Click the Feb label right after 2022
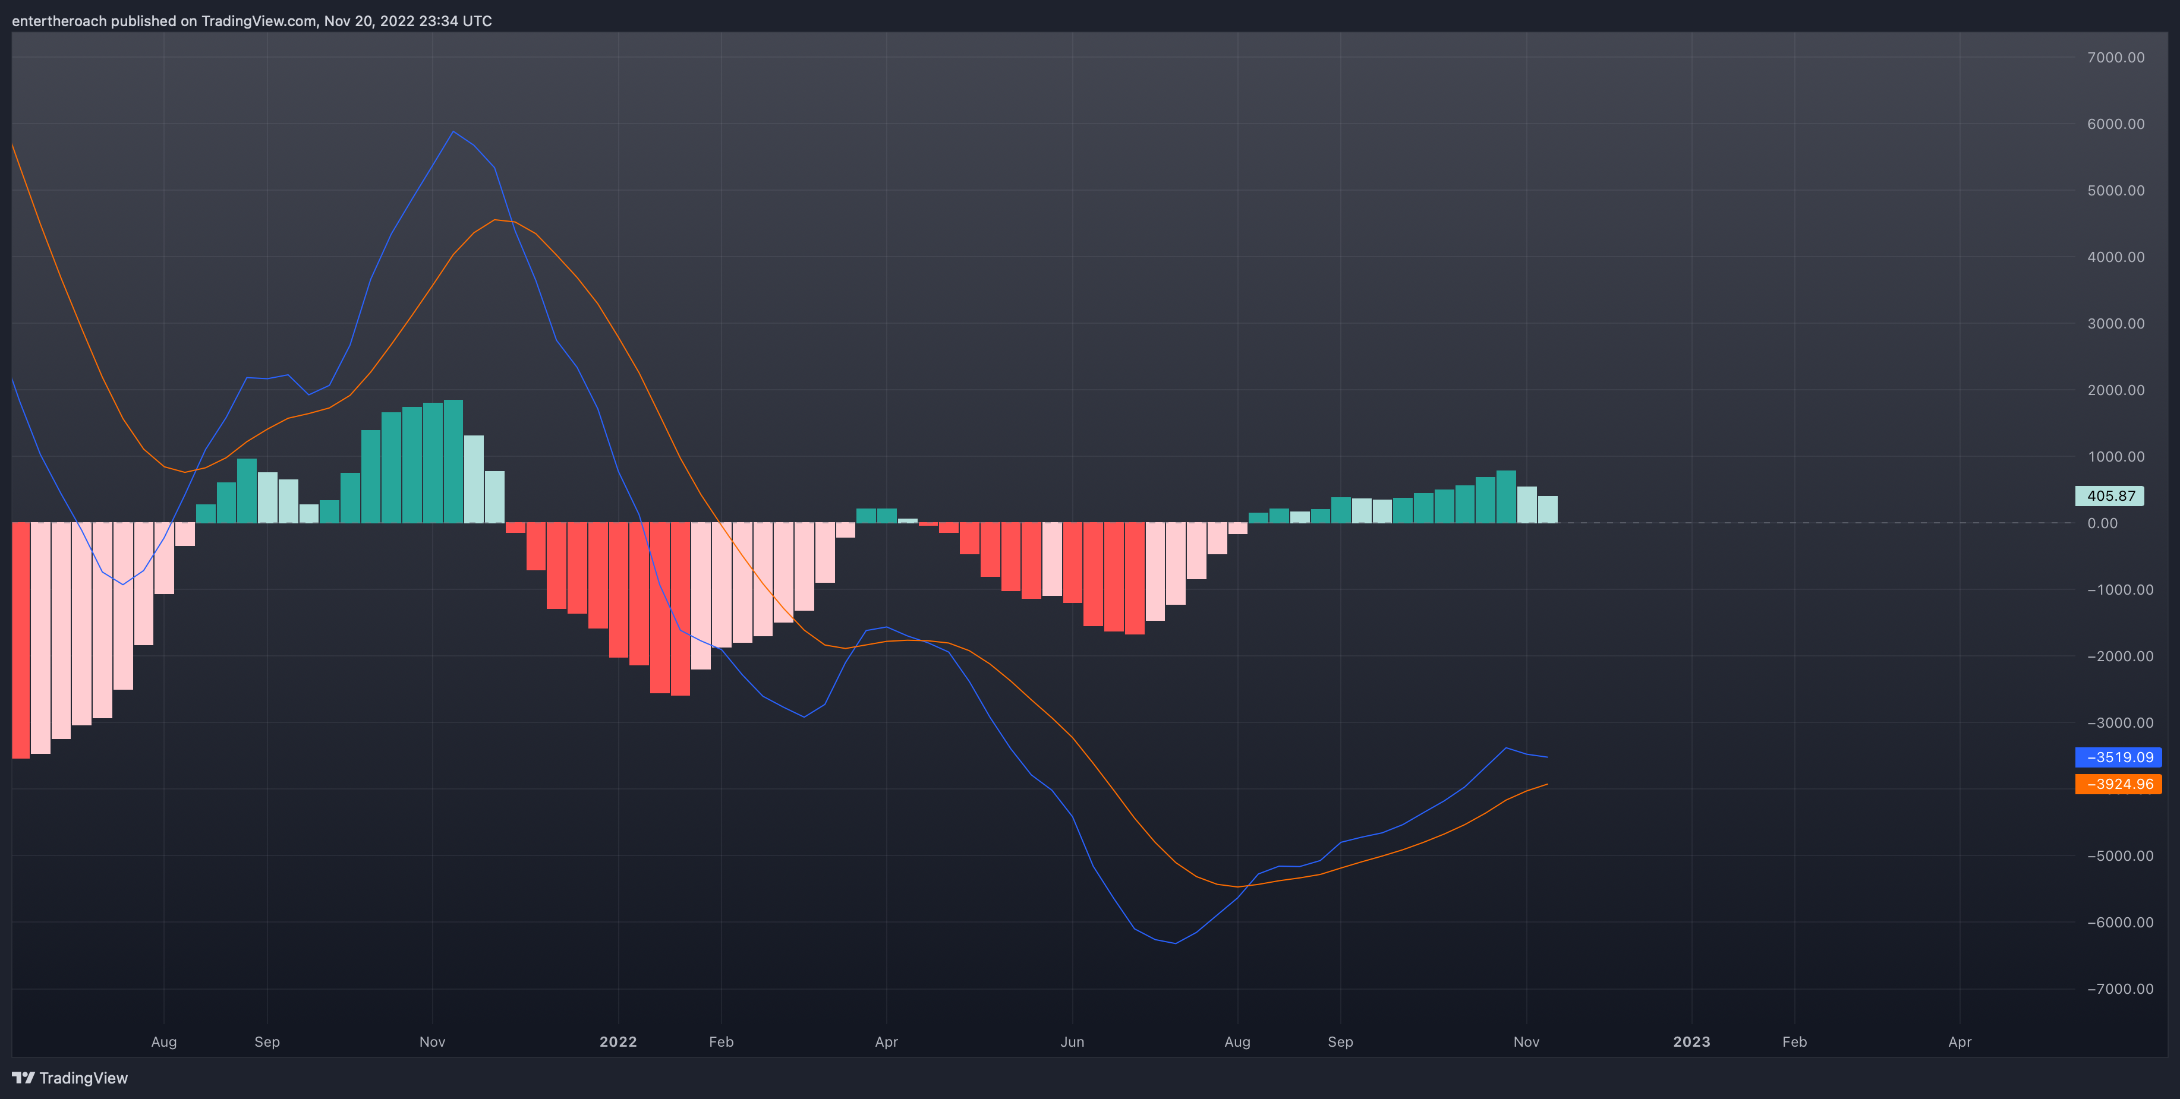 pos(721,1041)
